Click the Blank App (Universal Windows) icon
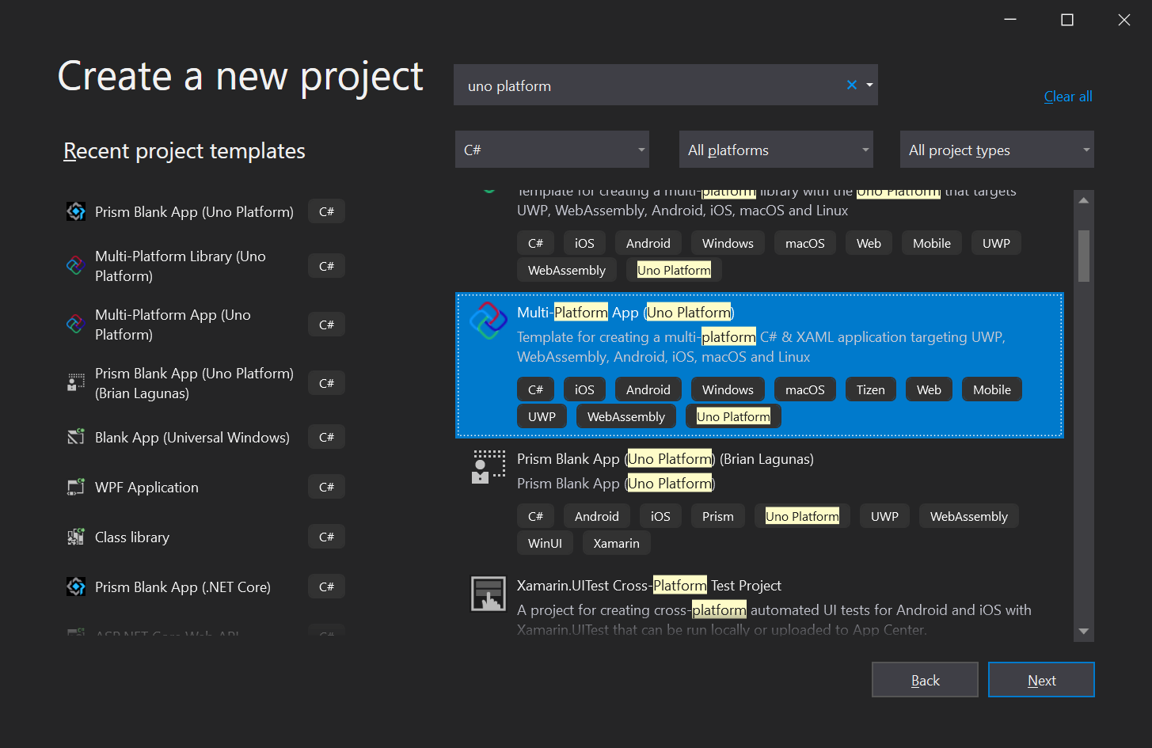 pyautogui.click(x=75, y=437)
